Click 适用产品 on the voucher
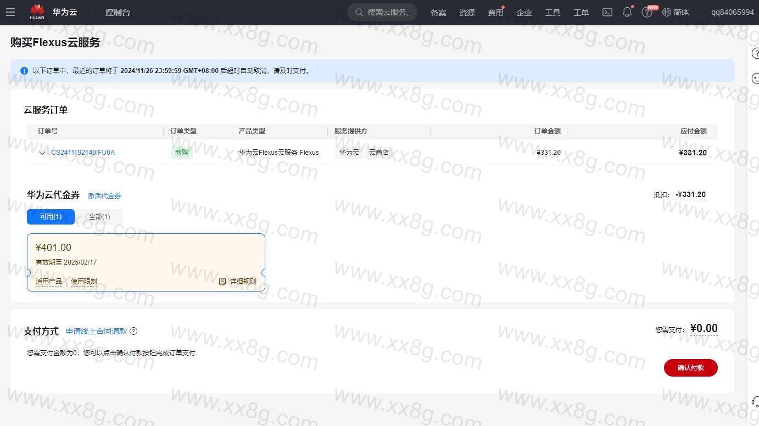This screenshot has height=426, width=759. pyautogui.click(x=49, y=282)
